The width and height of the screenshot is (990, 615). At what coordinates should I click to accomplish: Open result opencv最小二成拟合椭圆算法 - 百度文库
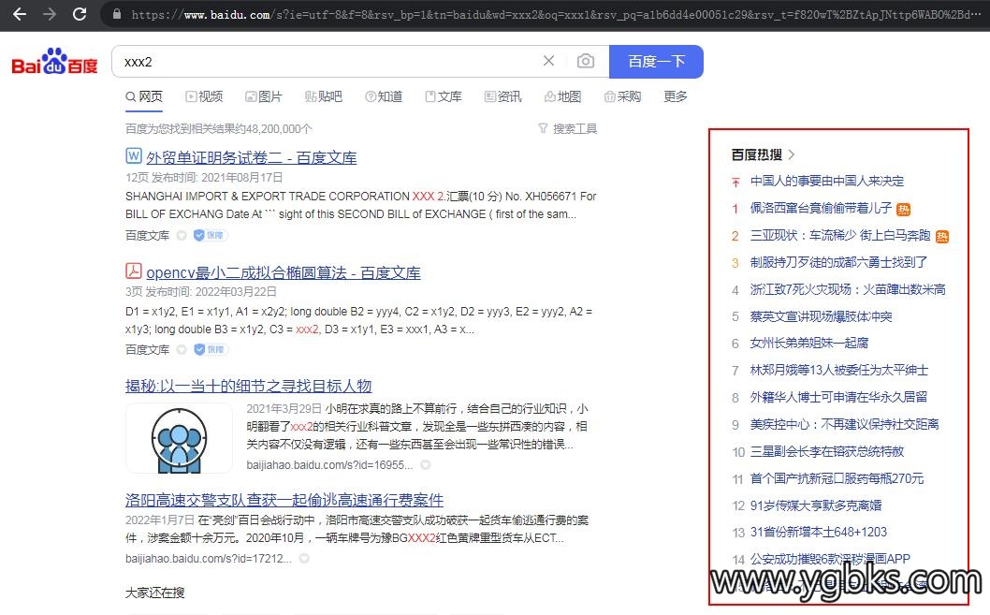tap(284, 272)
